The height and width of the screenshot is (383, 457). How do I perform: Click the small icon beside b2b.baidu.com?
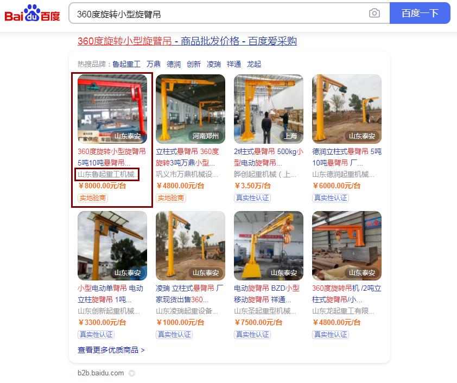pos(132,373)
